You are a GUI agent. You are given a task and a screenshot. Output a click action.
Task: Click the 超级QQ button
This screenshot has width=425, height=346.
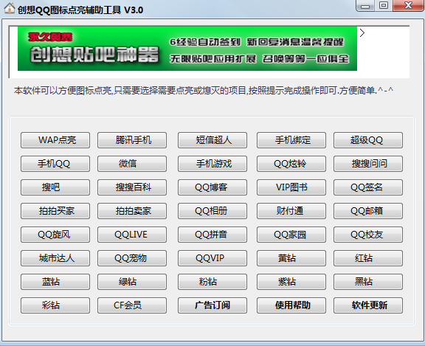pos(368,140)
